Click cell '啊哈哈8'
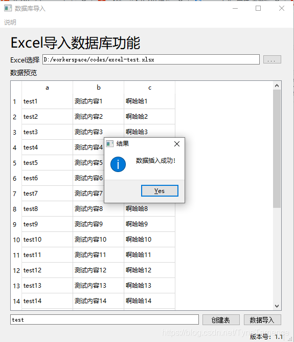The image size is (294, 342). click(150, 210)
